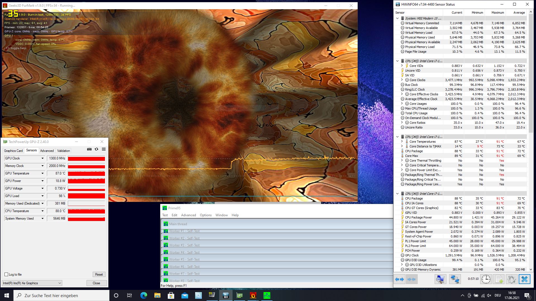Open the GPU Clock sensor dropdown
This screenshot has width=536, height=301.
tap(42, 158)
